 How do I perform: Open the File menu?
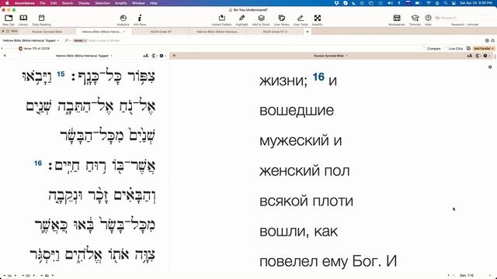pyautogui.click(x=43, y=3)
